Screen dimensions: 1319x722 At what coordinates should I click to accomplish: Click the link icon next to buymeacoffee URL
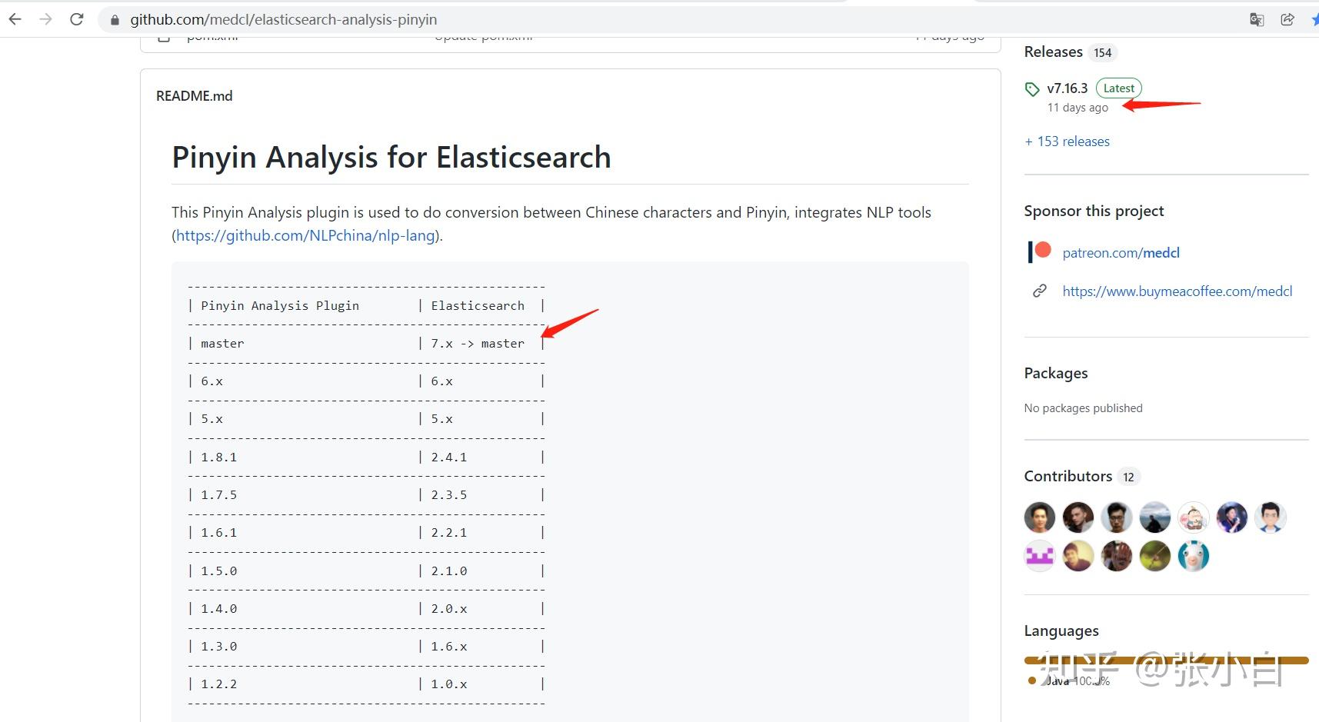tap(1040, 291)
